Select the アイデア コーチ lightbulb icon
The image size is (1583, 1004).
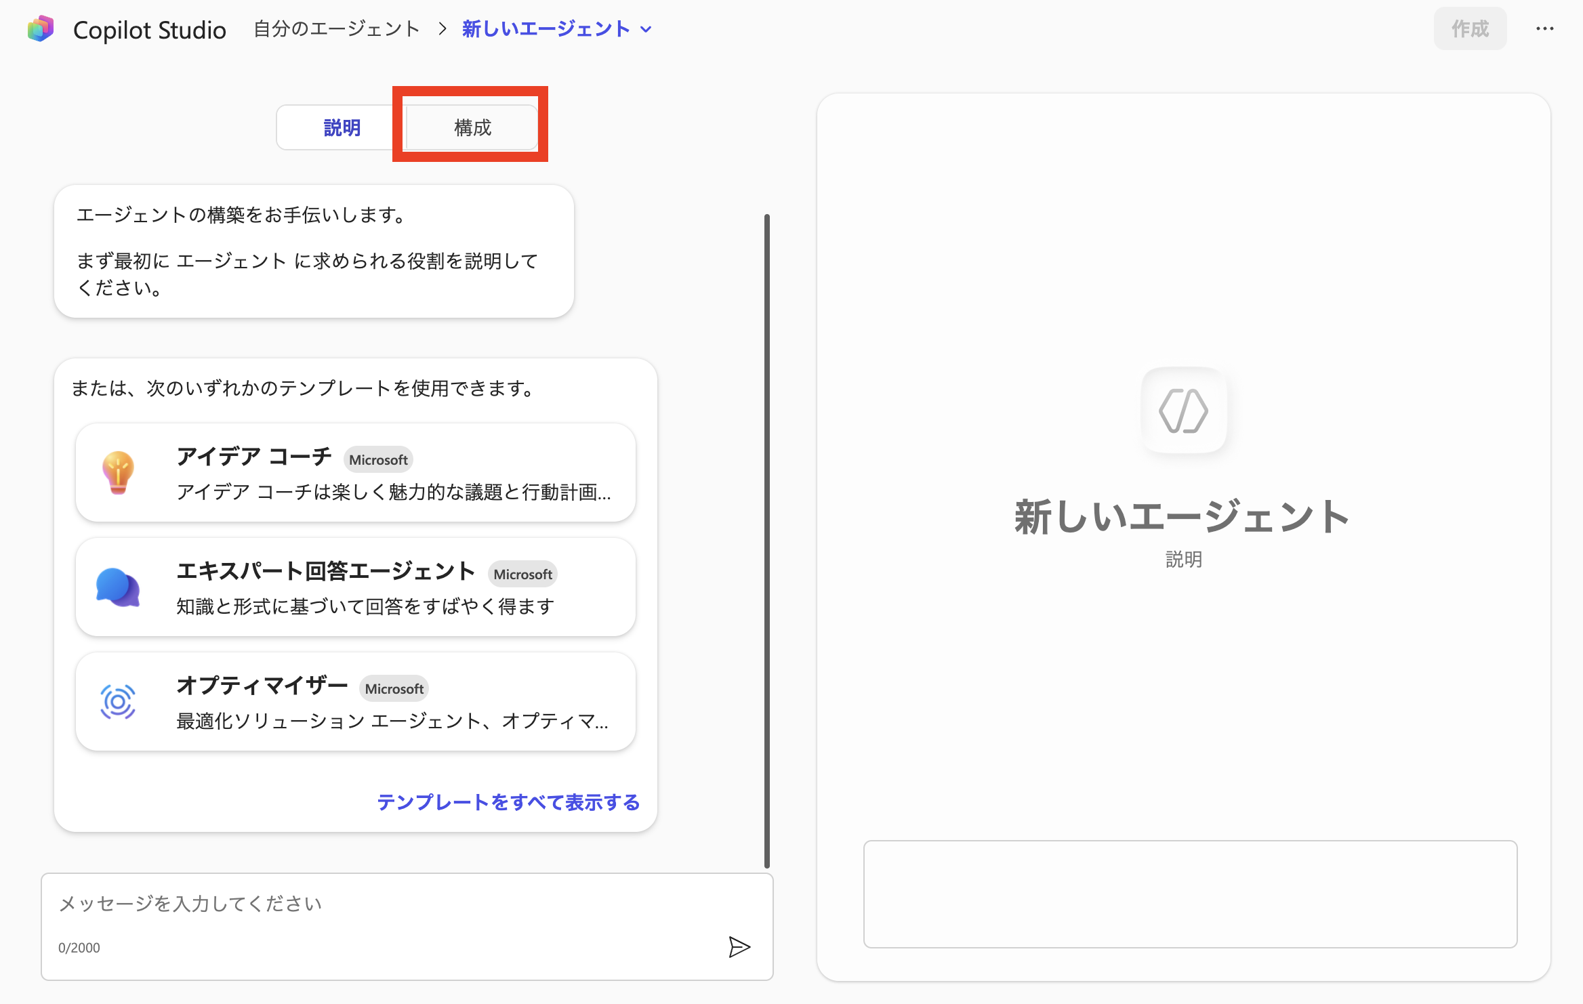click(119, 472)
